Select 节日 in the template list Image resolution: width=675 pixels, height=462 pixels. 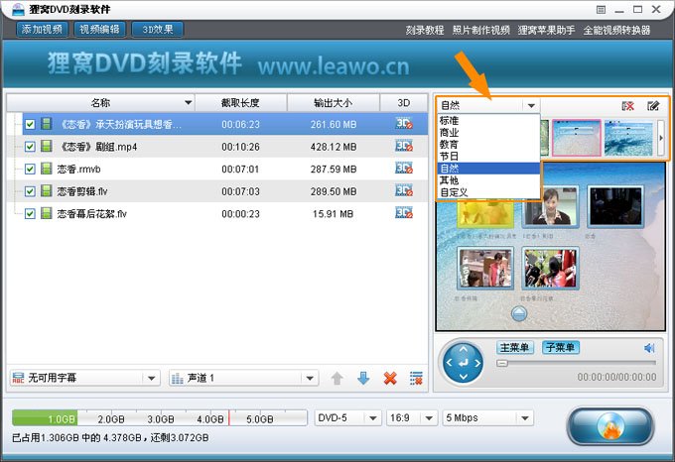(489, 157)
